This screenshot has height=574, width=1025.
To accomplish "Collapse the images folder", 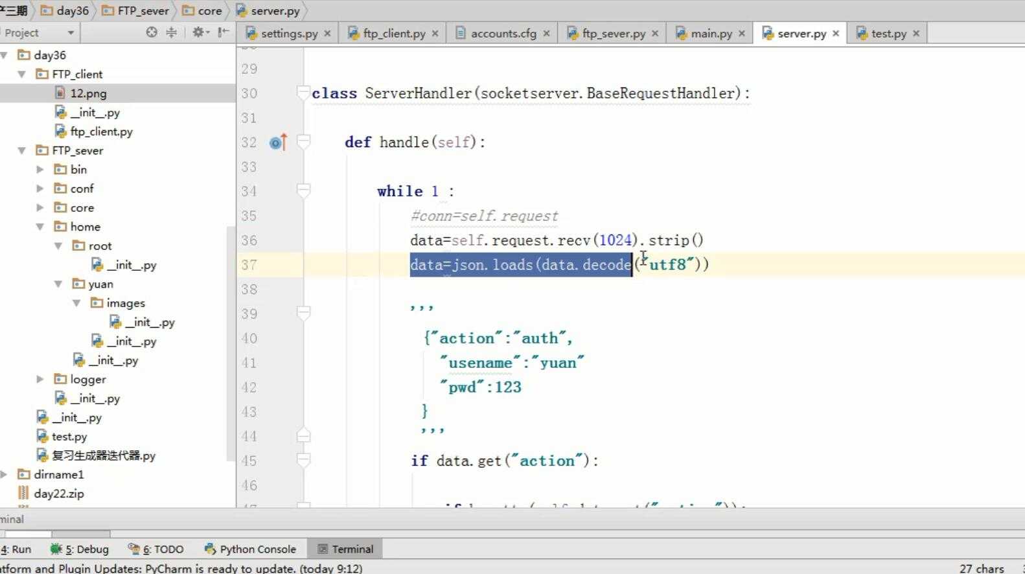I will 76,303.
